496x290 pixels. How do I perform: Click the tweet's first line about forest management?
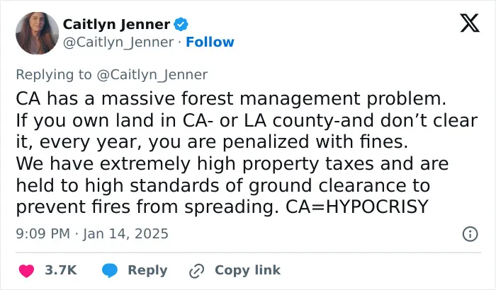(231, 98)
